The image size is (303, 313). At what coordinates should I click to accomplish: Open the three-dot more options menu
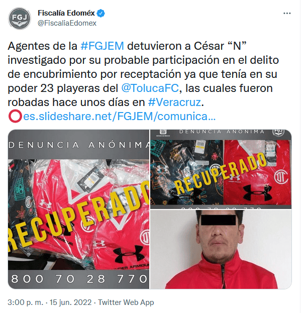(x=287, y=14)
